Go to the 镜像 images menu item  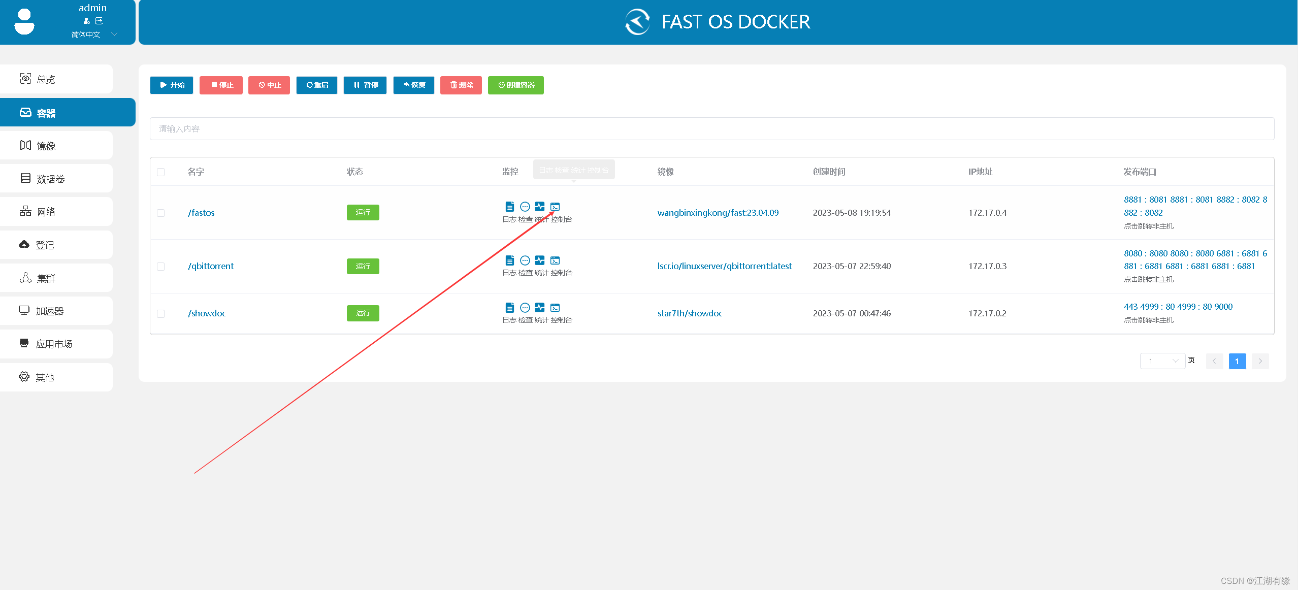[x=56, y=146]
